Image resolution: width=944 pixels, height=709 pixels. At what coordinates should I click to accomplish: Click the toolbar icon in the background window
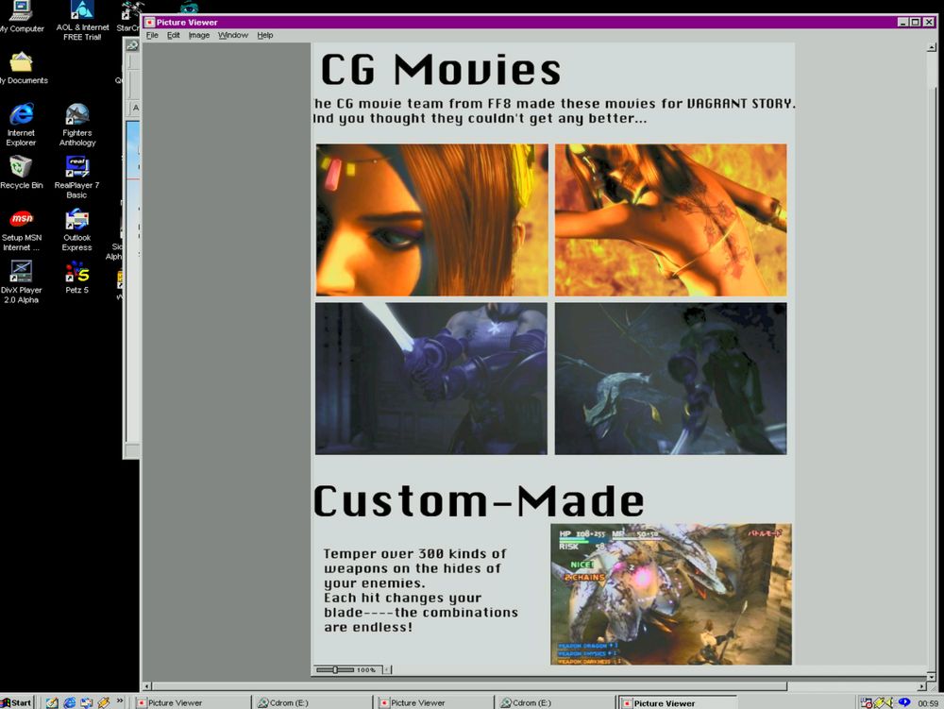pyautogui.click(x=132, y=45)
